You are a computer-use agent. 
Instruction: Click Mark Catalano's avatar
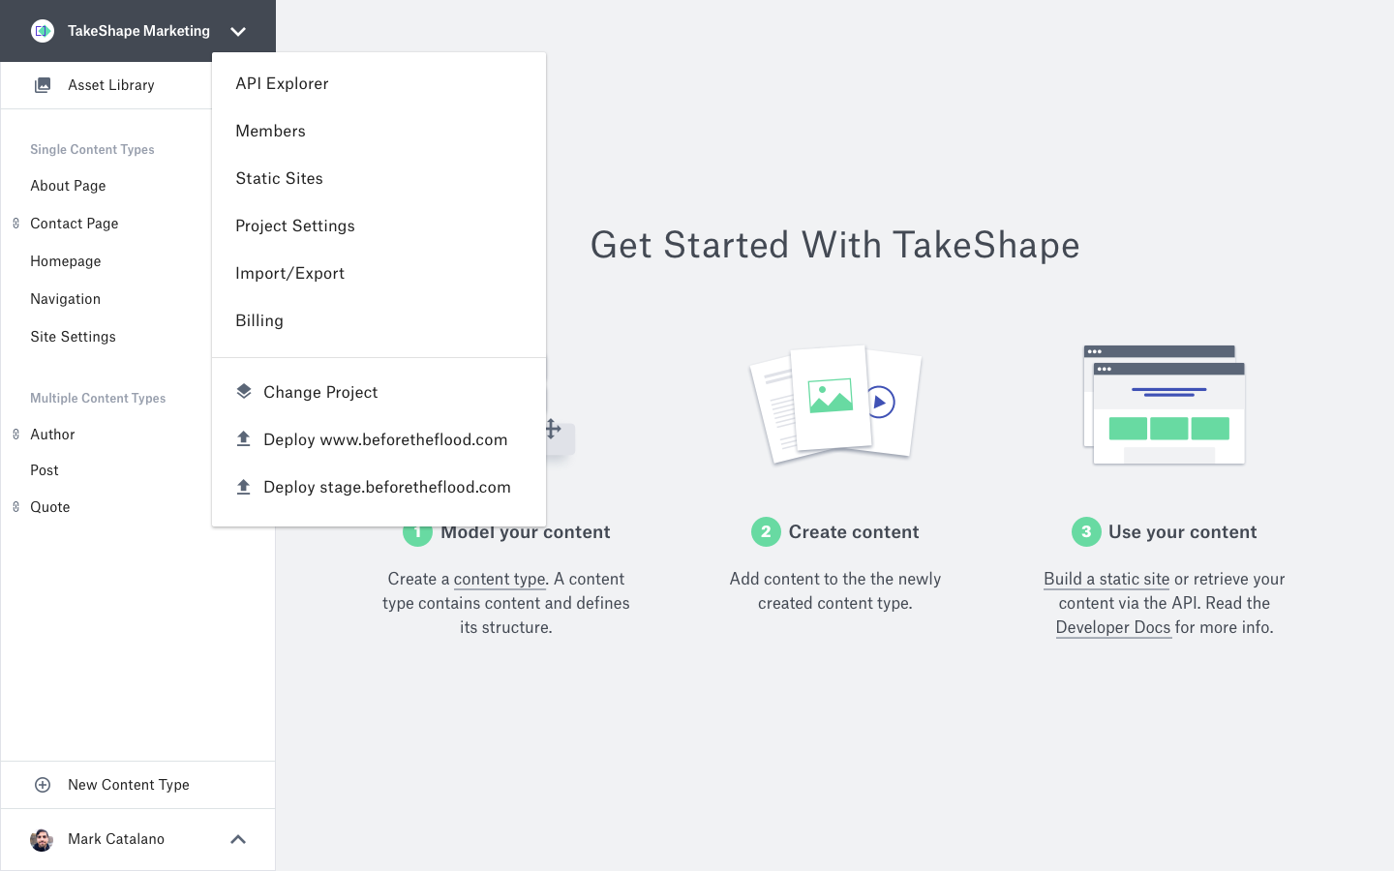coord(42,839)
